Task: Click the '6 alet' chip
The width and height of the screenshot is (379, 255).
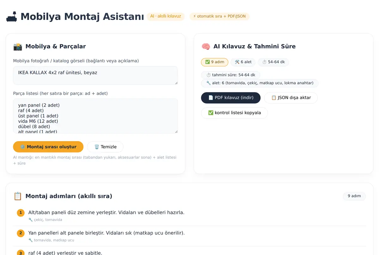Action: click(x=243, y=62)
